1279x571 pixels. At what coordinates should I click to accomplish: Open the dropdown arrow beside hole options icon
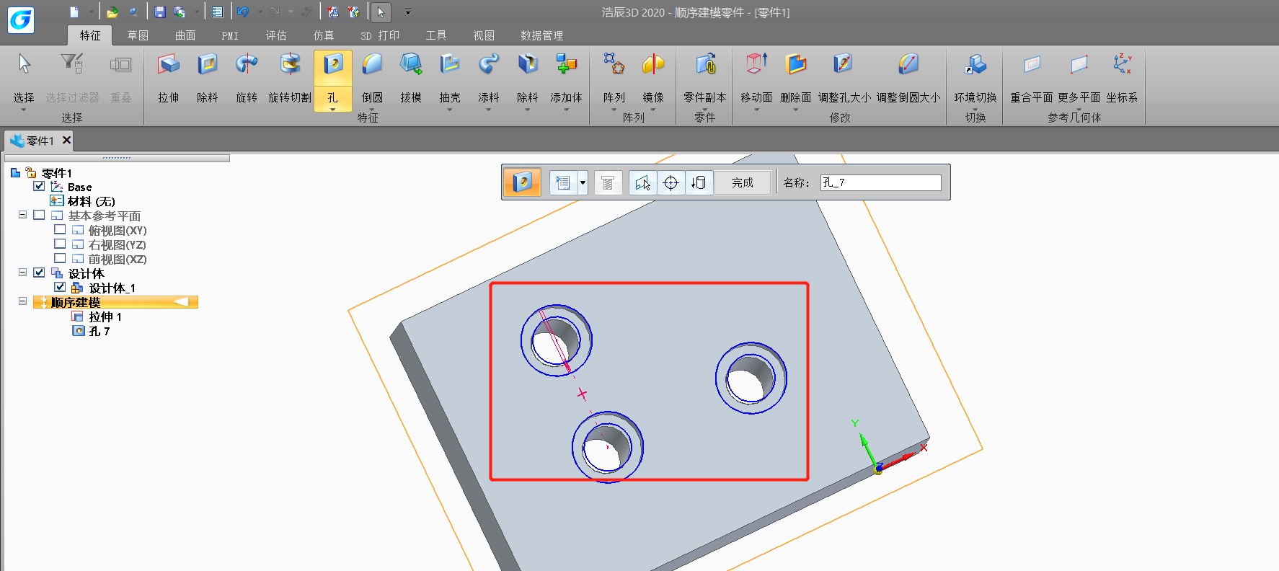point(583,182)
